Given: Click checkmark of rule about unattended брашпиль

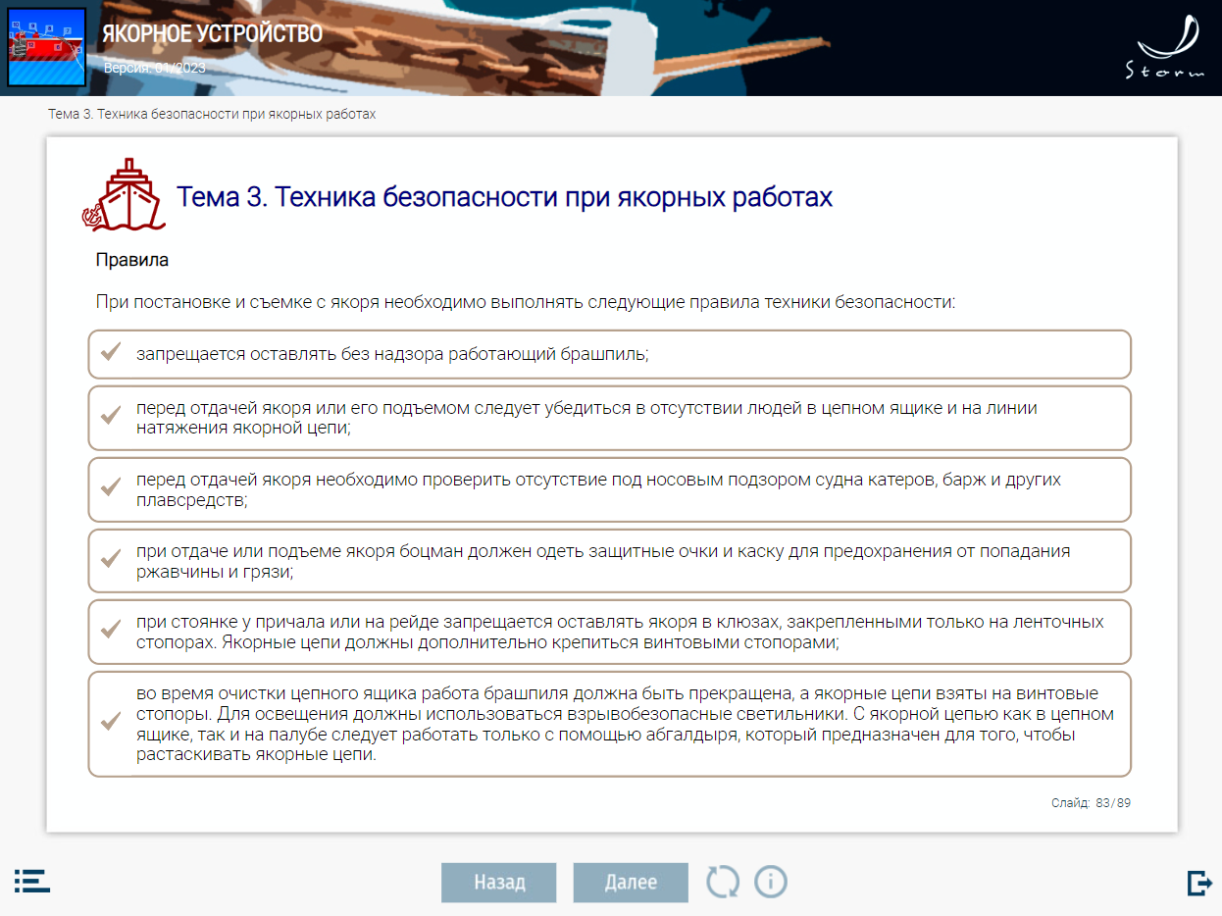Looking at the screenshot, I should (x=111, y=353).
